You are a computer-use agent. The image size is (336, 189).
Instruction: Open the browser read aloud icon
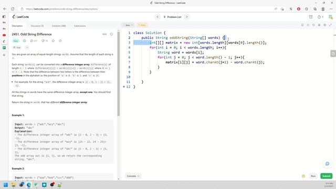click(276, 9)
